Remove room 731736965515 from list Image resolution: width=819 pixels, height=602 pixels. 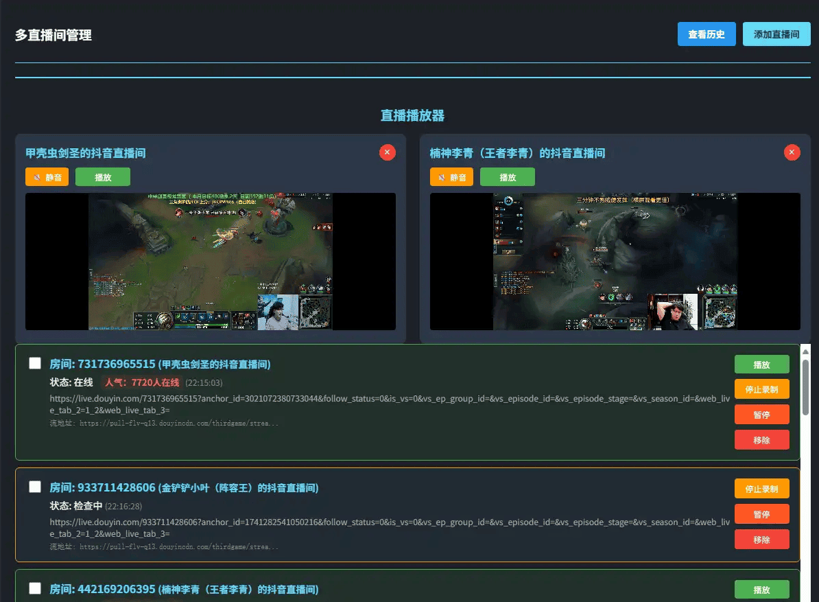coord(761,440)
